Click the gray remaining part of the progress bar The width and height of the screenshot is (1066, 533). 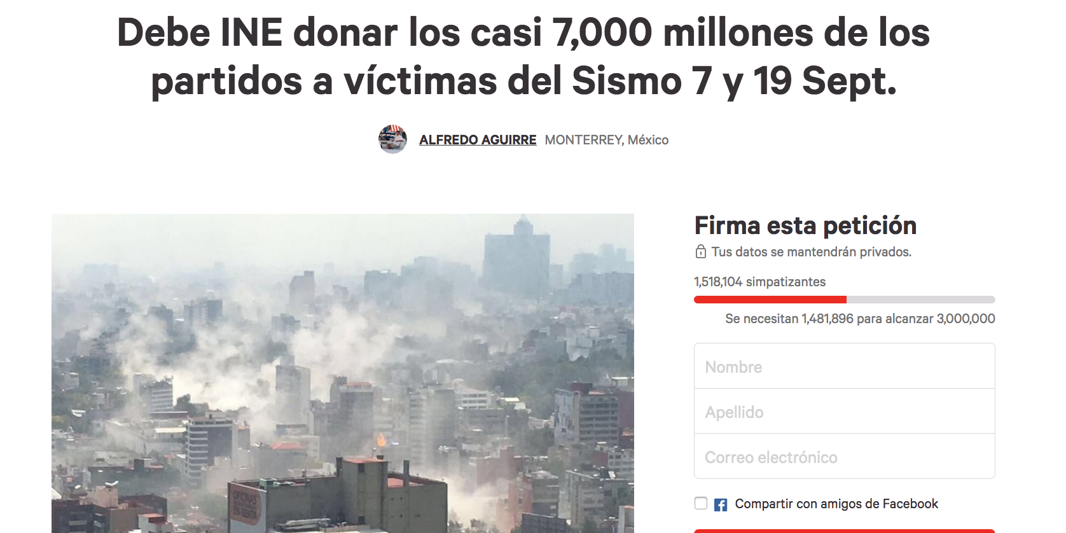click(x=921, y=300)
